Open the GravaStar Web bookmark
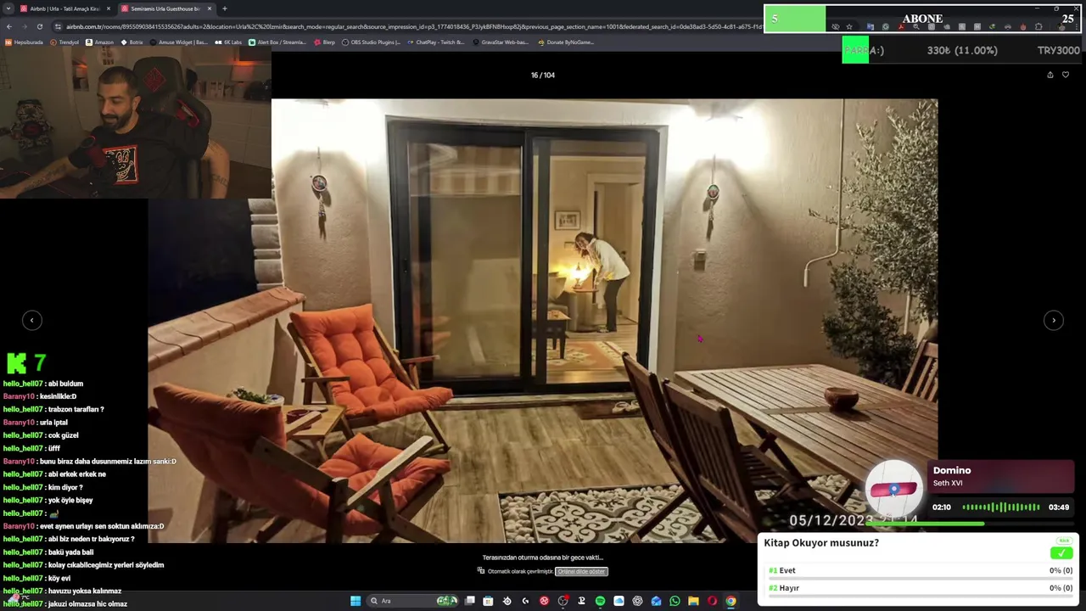The height and width of the screenshot is (611, 1086). tap(501, 42)
